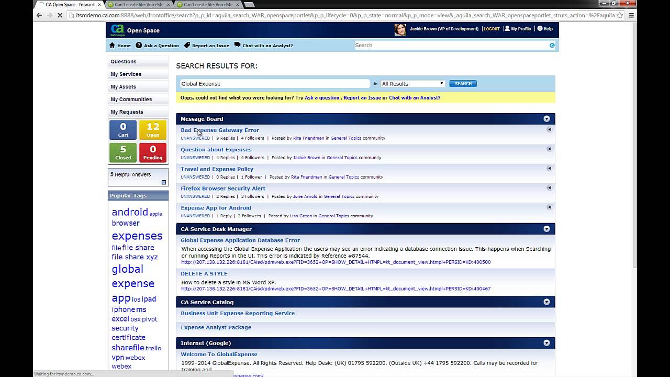The width and height of the screenshot is (670, 377).
Task: Open Welcome To GlobalExpense result
Action: (219, 354)
